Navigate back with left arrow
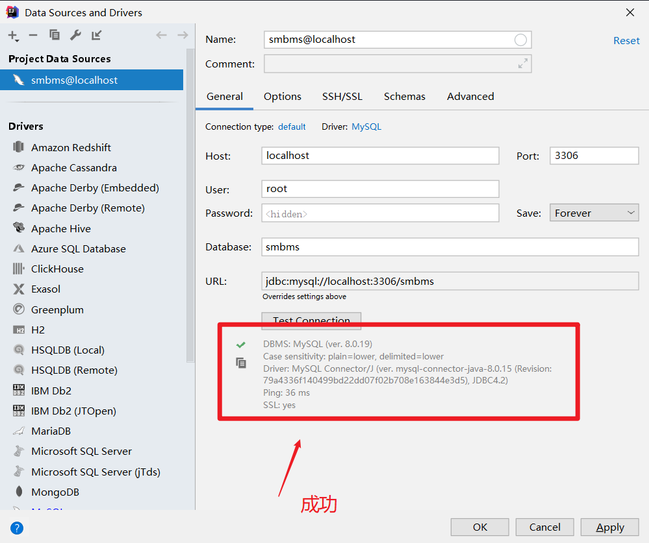 pos(161,35)
